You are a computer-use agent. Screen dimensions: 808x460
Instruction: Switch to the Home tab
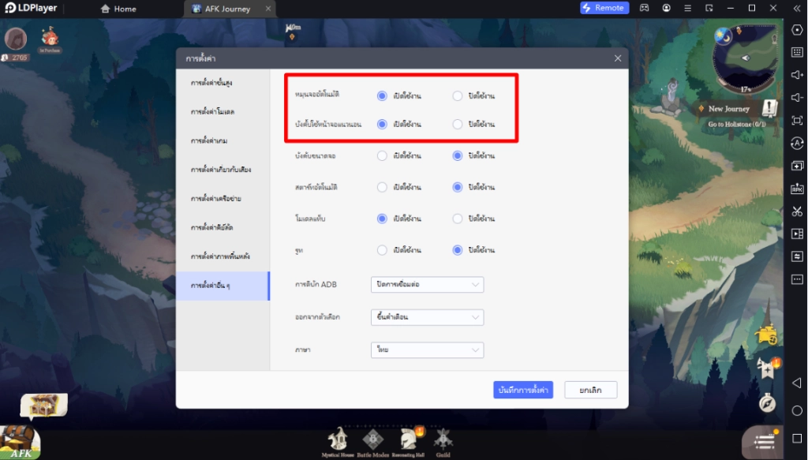[118, 9]
